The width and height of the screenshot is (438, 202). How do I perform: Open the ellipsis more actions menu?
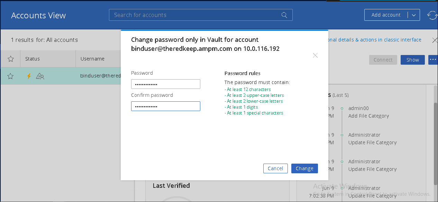click(x=433, y=59)
